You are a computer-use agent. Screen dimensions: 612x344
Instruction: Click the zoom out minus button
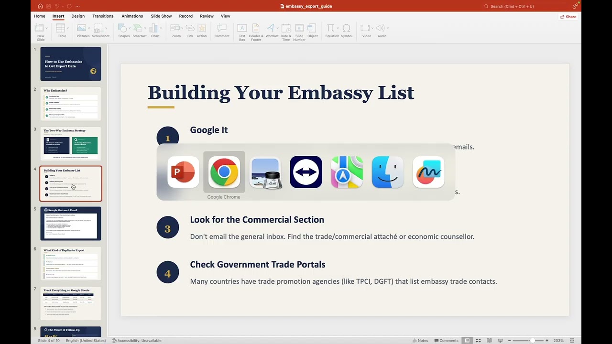pyautogui.click(x=510, y=341)
